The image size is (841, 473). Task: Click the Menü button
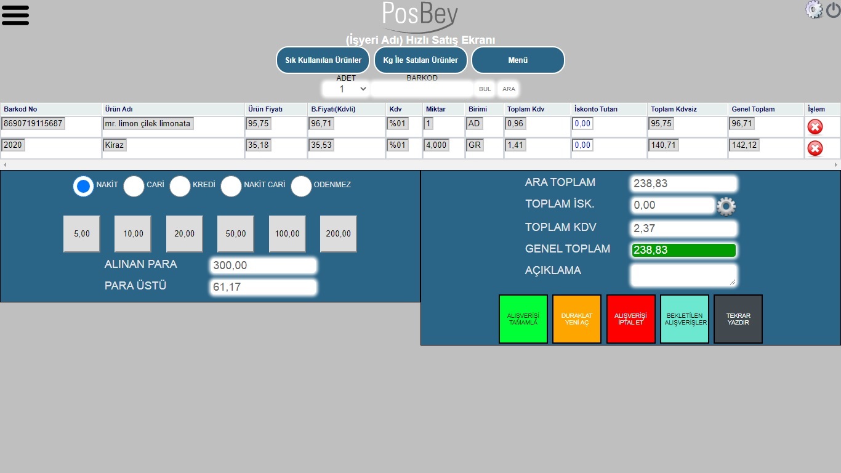coord(518,60)
